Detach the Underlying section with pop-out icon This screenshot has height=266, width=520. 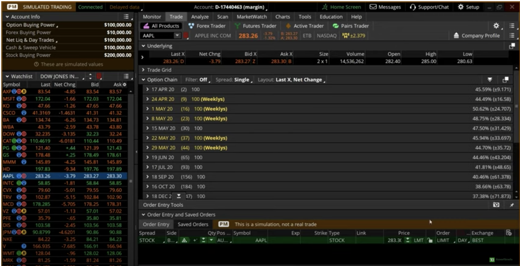click(x=512, y=46)
